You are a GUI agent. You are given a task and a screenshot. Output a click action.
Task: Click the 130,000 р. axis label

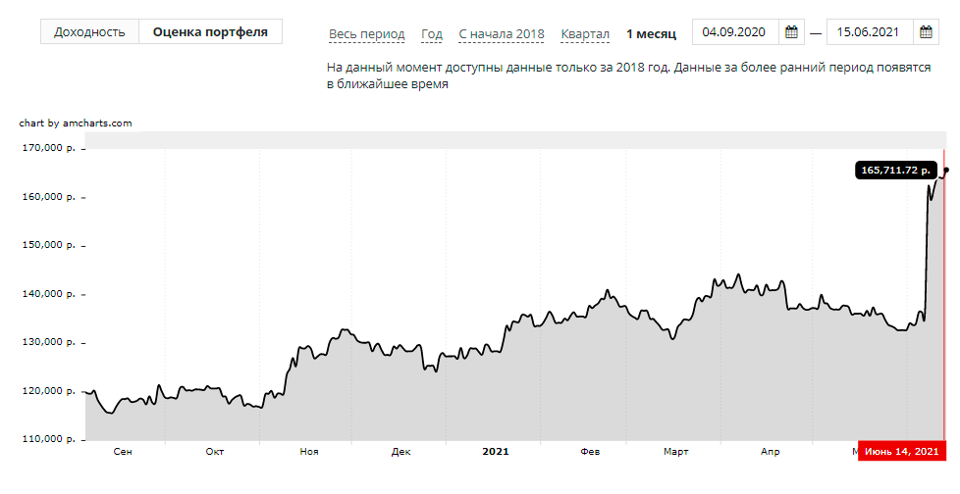click(49, 342)
